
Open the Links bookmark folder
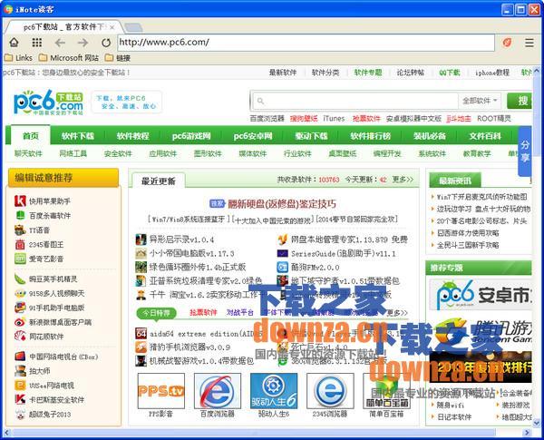(x=17, y=58)
